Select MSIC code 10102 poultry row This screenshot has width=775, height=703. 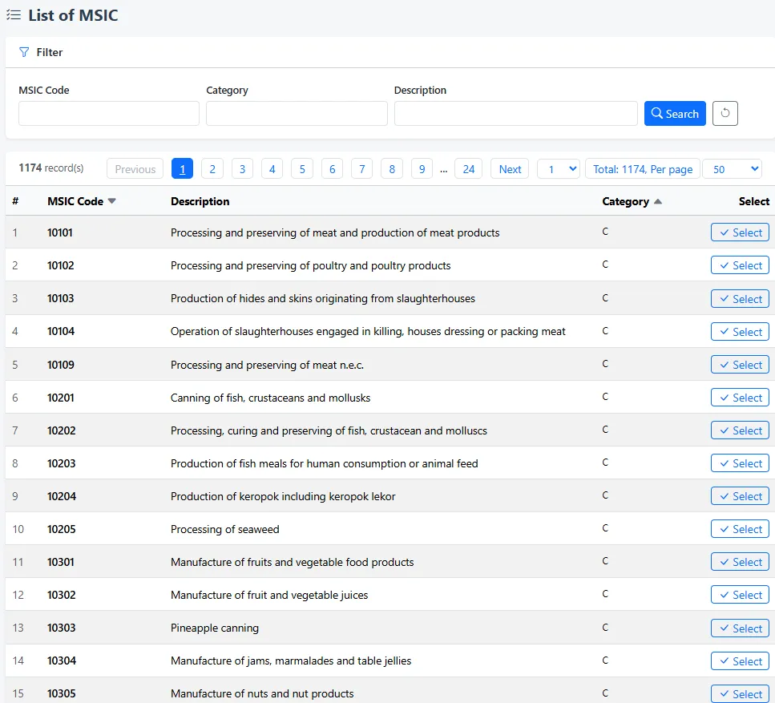(x=740, y=265)
